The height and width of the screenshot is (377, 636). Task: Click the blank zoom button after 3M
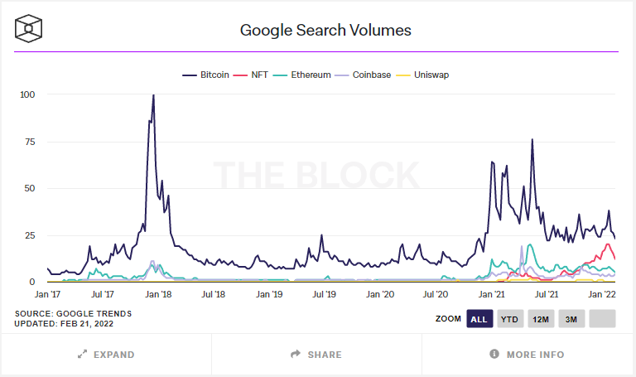click(x=602, y=319)
